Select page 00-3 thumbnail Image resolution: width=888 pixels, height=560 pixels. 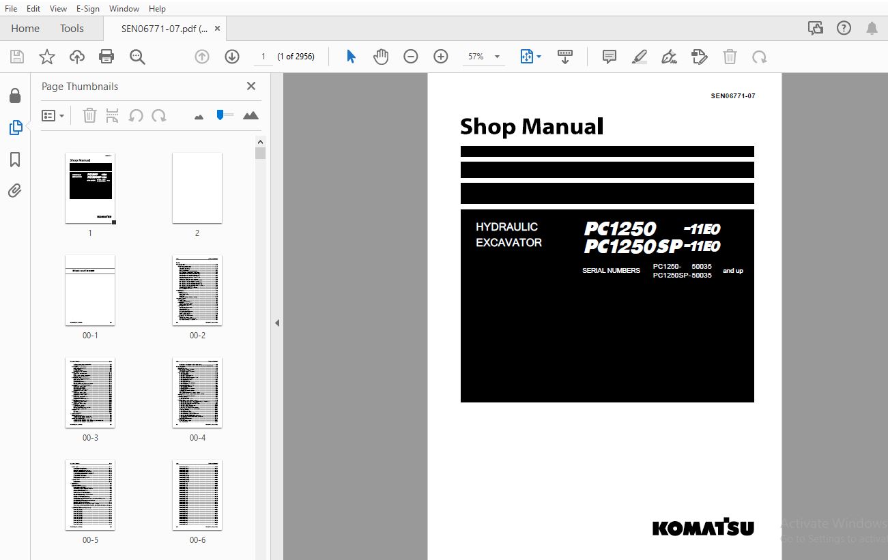[x=90, y=393]
